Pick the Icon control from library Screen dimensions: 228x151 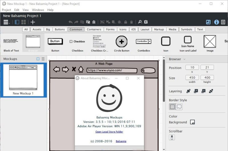point(166,43)
